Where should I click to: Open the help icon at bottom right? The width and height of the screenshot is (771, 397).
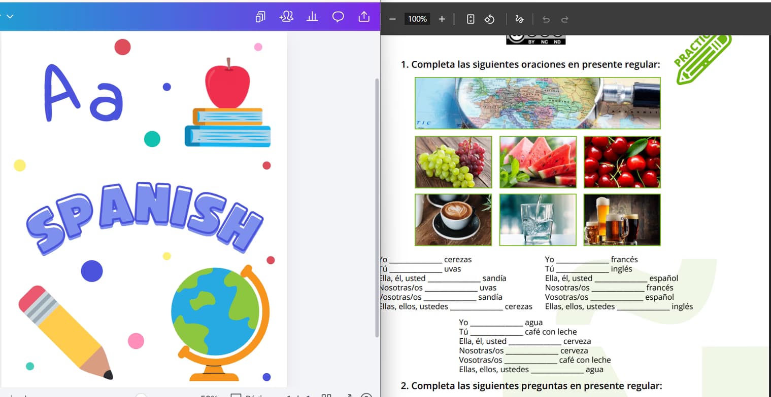(366, 394)
